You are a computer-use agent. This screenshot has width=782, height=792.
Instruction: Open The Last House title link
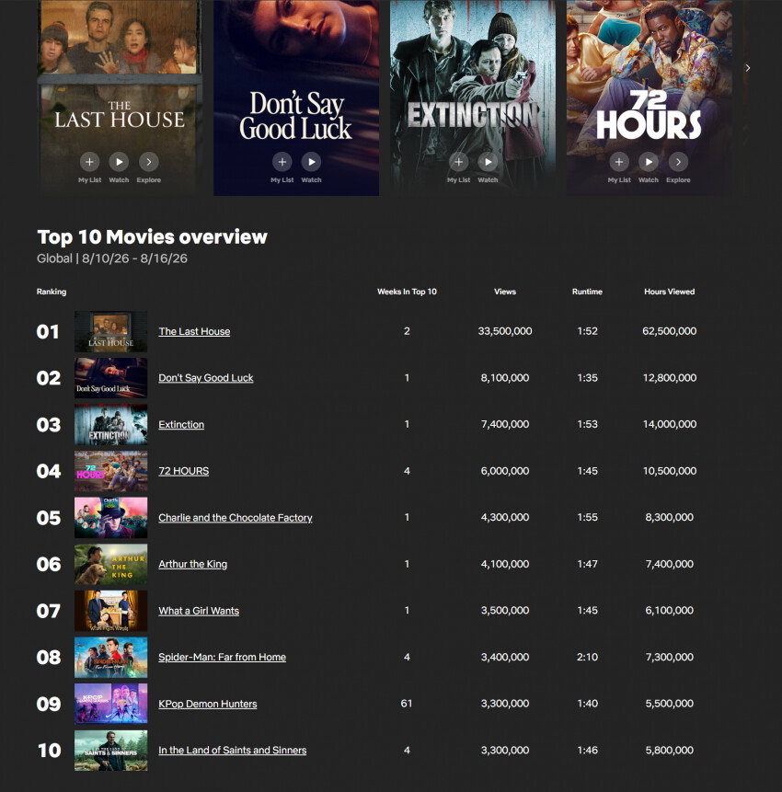[x=194, y=331]
